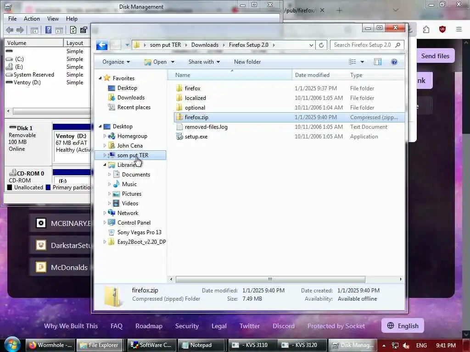
Task: Click the network icon in system tray
Action: pos(395,346)
